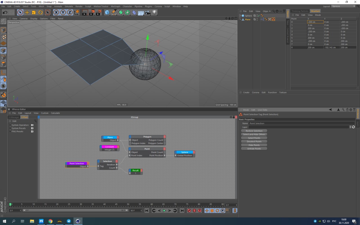Switch to the X-Manager tab
Image resolution: width=360 pixels, height=225 pixels.
14,117
